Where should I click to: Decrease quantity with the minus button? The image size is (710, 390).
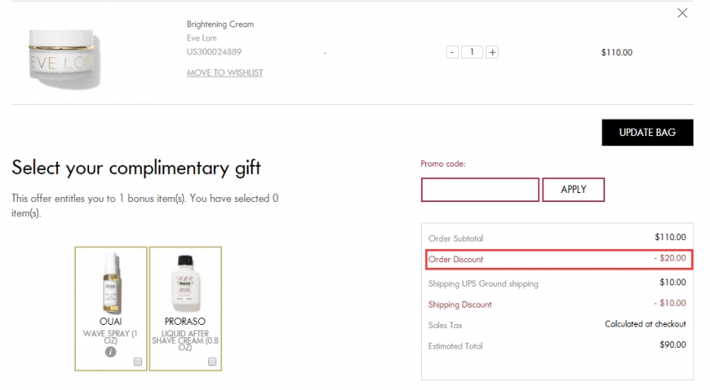pyautogui.click(x=452, y=52)
